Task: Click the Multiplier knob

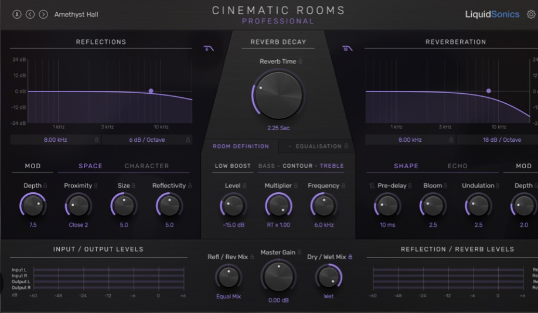Action: pyautogui.click(x=278, y=206)
